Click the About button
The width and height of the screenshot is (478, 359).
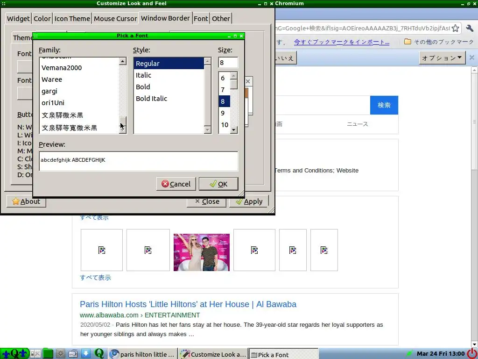click(x=26, y=201)
